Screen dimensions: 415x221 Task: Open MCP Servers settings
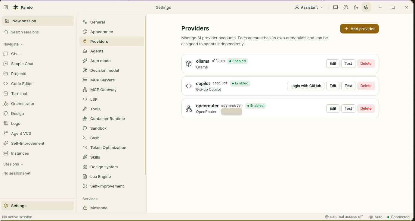tap(112, 80)
